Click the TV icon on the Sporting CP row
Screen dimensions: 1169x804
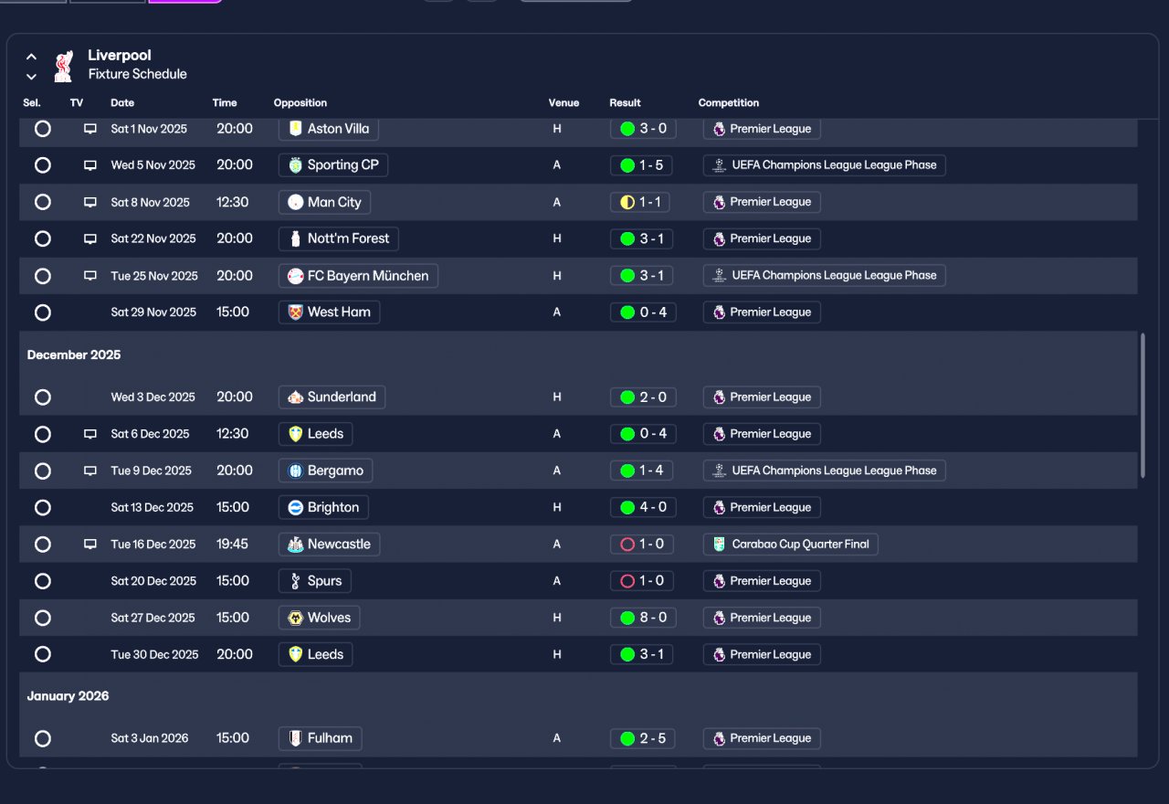click(90, 165)
